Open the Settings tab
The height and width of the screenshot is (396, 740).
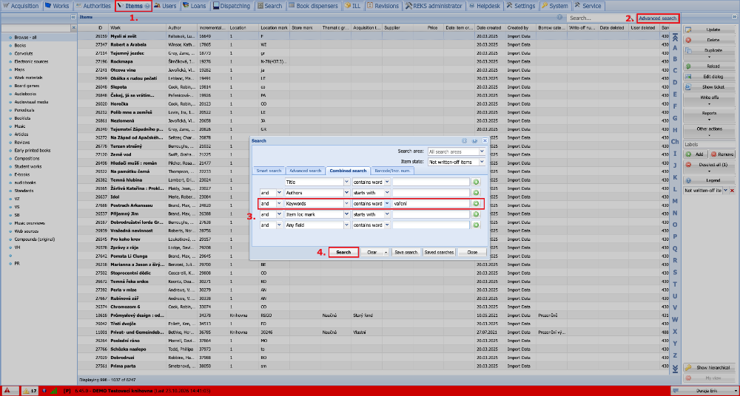521,6
